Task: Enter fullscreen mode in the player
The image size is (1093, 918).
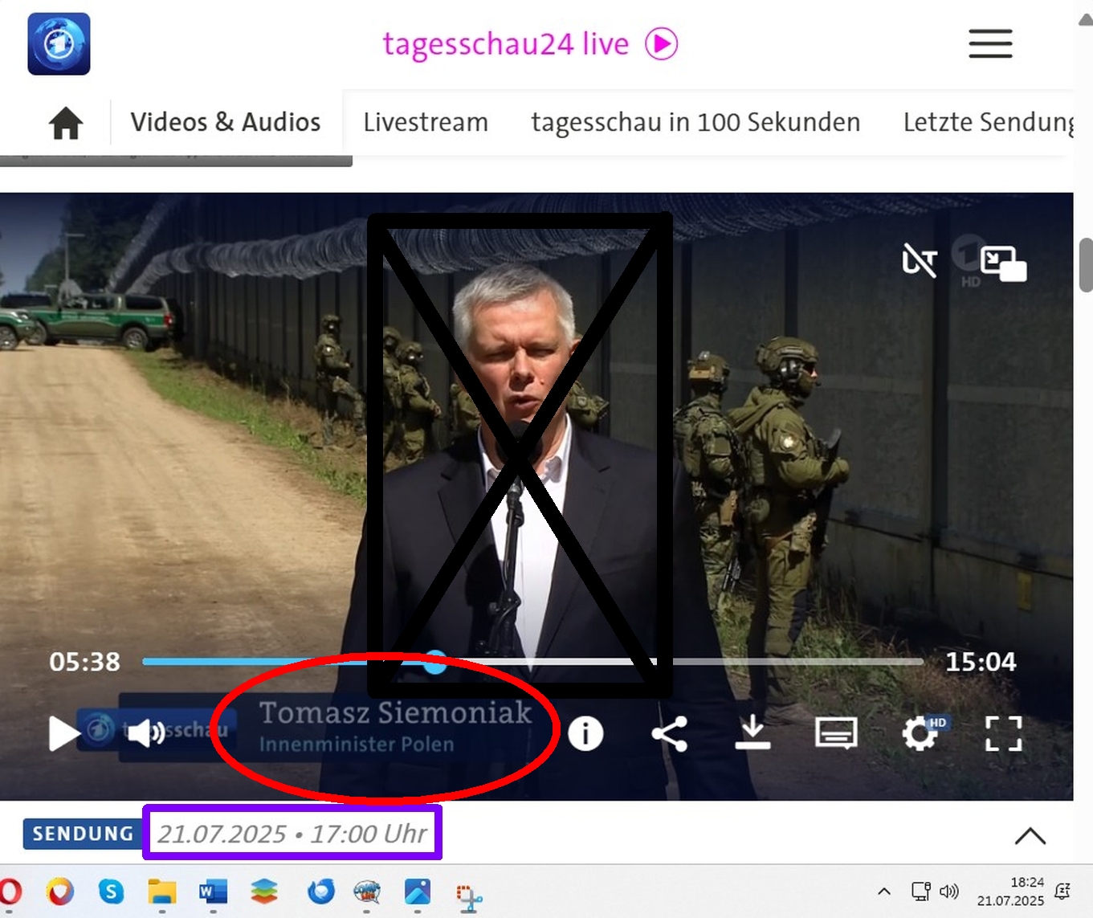Action: pos(1003,733)
